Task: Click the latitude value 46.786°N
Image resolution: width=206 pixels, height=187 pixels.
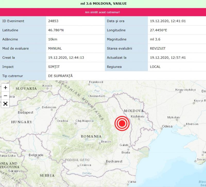Action: click(56, 30)
